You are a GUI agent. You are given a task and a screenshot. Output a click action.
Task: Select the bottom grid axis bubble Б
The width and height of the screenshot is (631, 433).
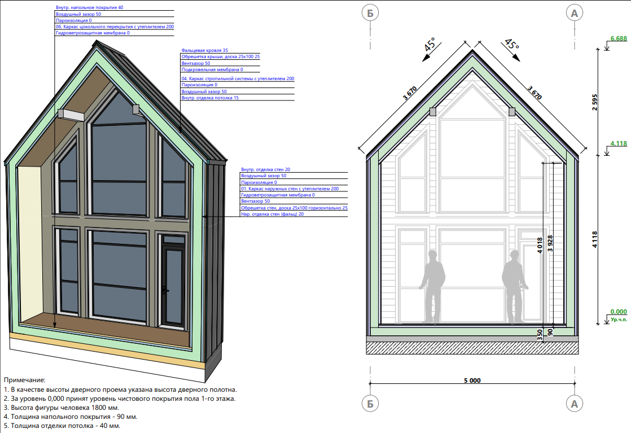[369, 404]
